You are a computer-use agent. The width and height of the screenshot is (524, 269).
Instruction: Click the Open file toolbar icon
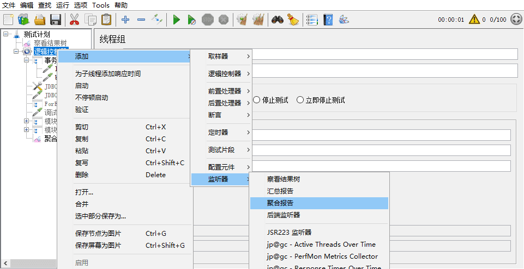tap(40, 20)
